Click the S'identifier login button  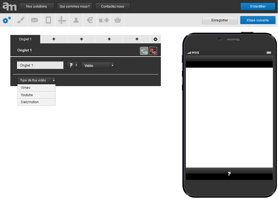pyautogui.click(x=258, y=6)
